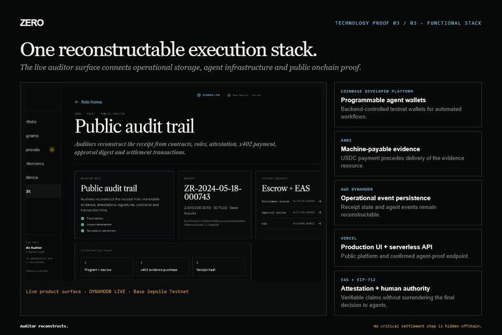Open the Approval escrow arrow link

click(x=320, y=212)
